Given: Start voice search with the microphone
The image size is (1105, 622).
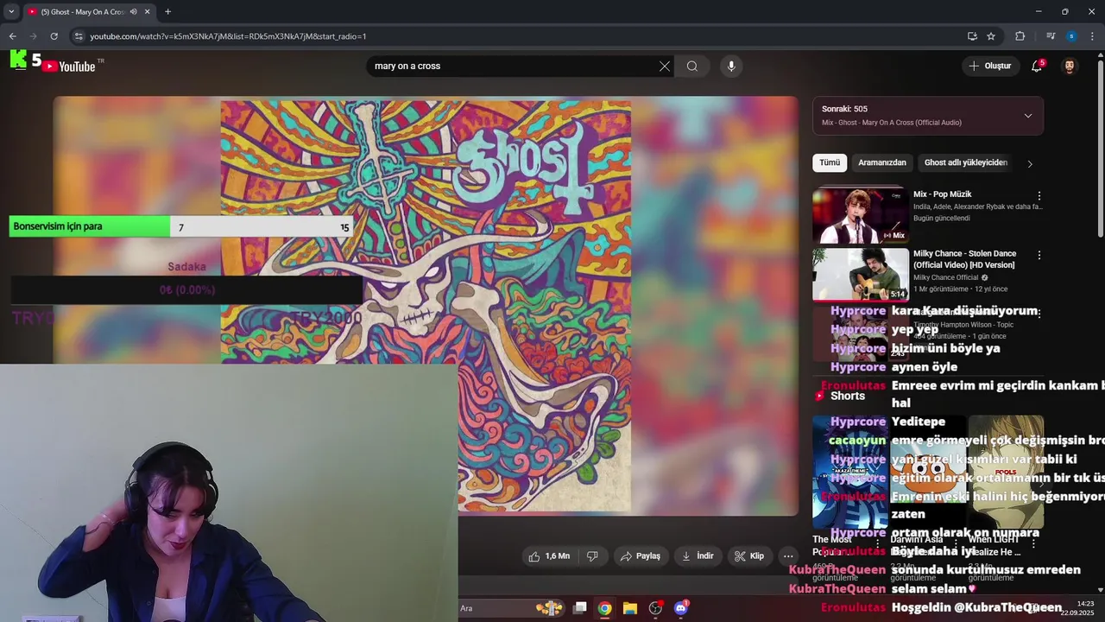Looking at the screenshot, I should coord(731,66).
